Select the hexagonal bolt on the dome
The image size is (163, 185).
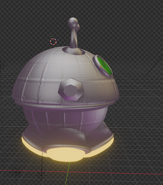pyautogui.click(x=71, y=89)
